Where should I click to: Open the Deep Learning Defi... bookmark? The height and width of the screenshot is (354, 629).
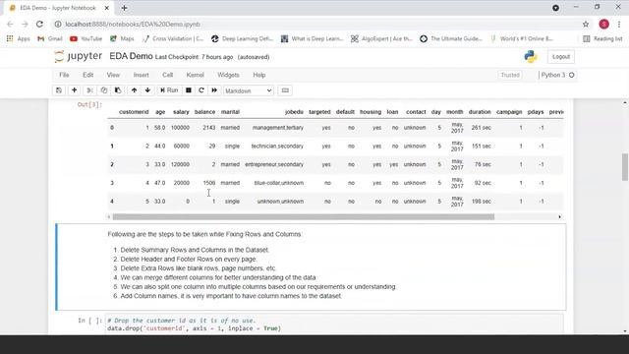coord(242,38)
